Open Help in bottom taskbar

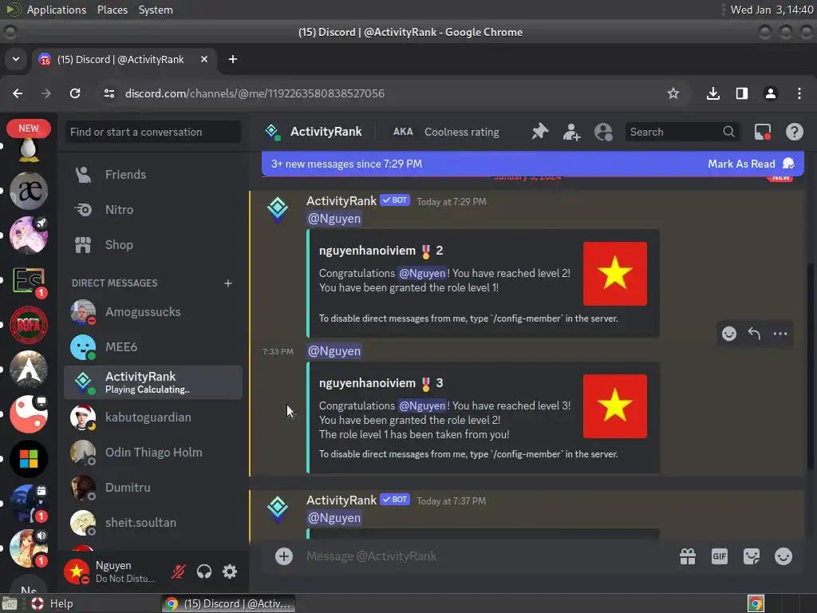click(52, 603)
